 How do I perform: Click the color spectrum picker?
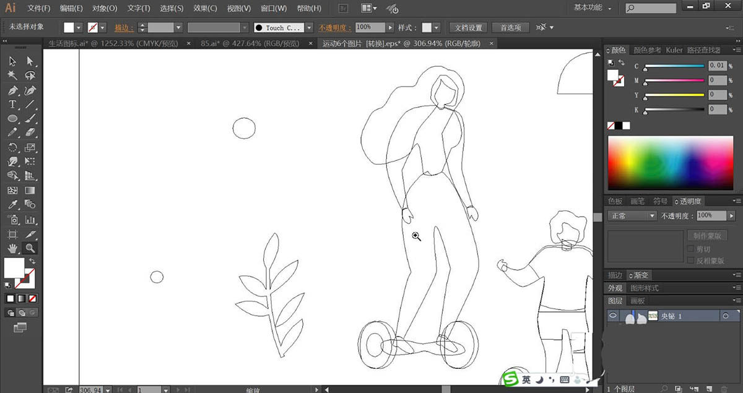pos(671,163)
